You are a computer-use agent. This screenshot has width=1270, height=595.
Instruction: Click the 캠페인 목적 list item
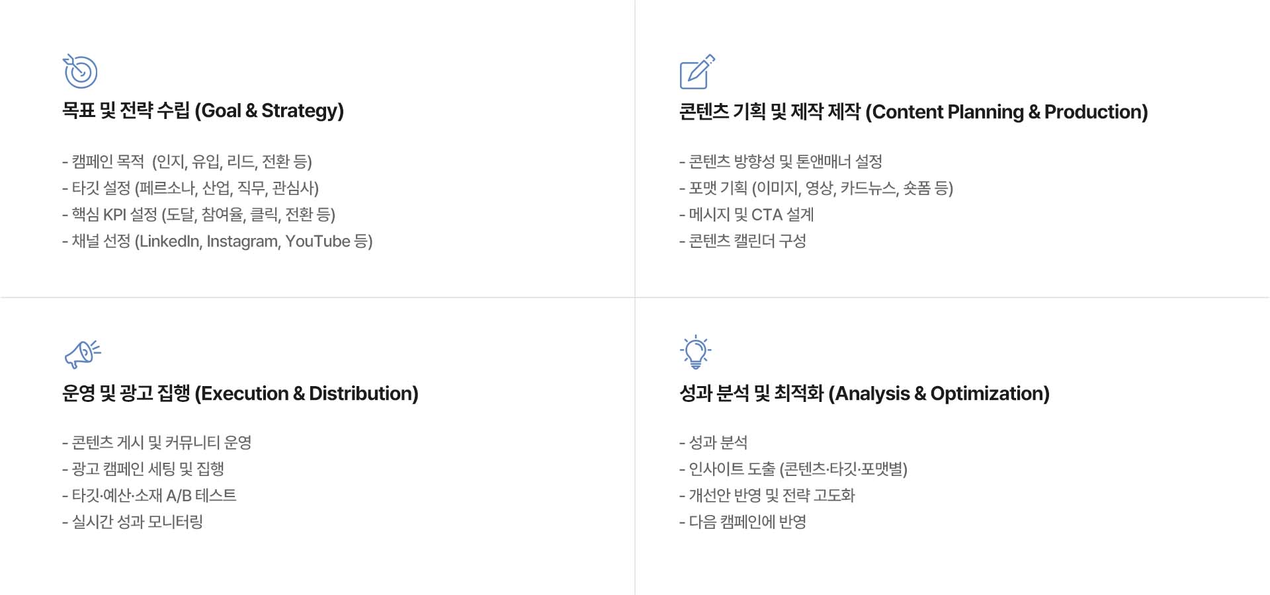187,162
